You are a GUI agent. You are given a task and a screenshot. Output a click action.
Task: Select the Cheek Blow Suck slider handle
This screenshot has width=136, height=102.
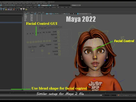(42, 51)
